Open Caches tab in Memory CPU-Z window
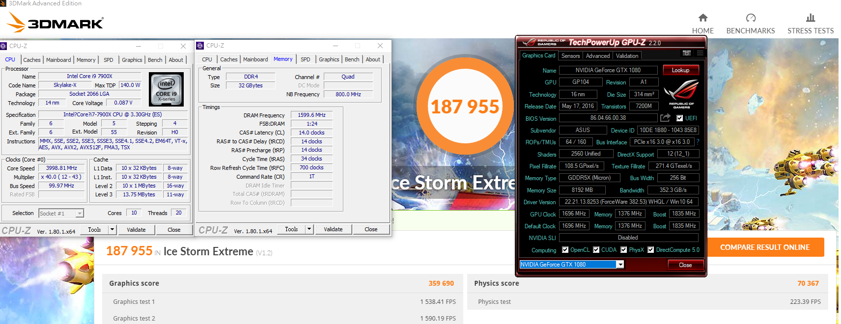 [229, 59]
